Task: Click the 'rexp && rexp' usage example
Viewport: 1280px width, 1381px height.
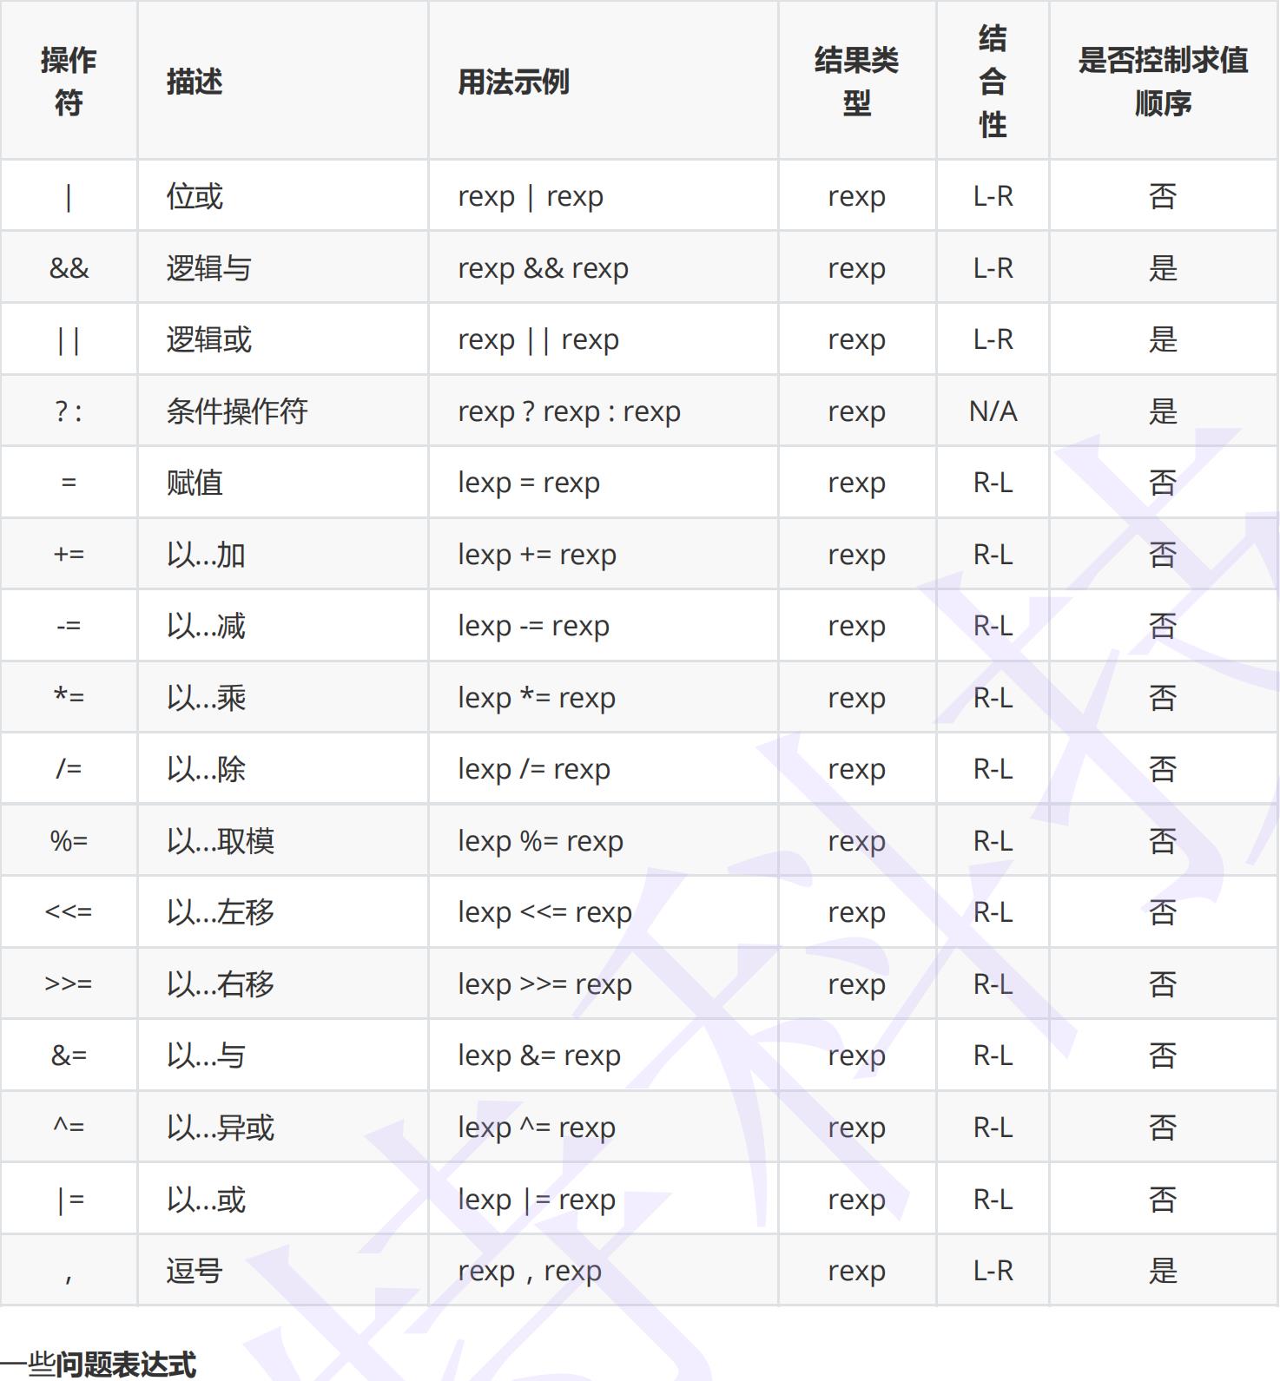Action: [543, 269]
